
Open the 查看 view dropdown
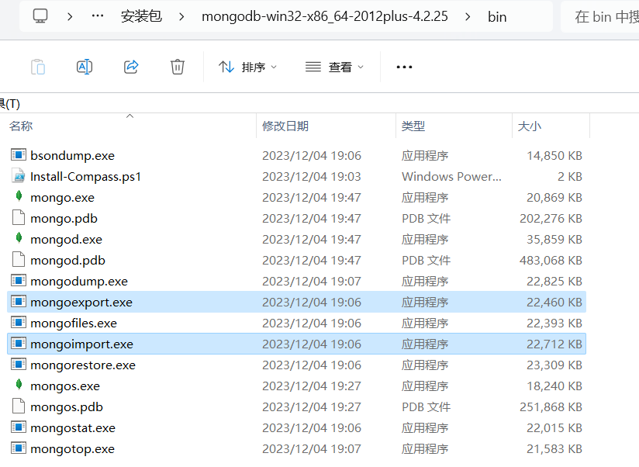point(334,67)
